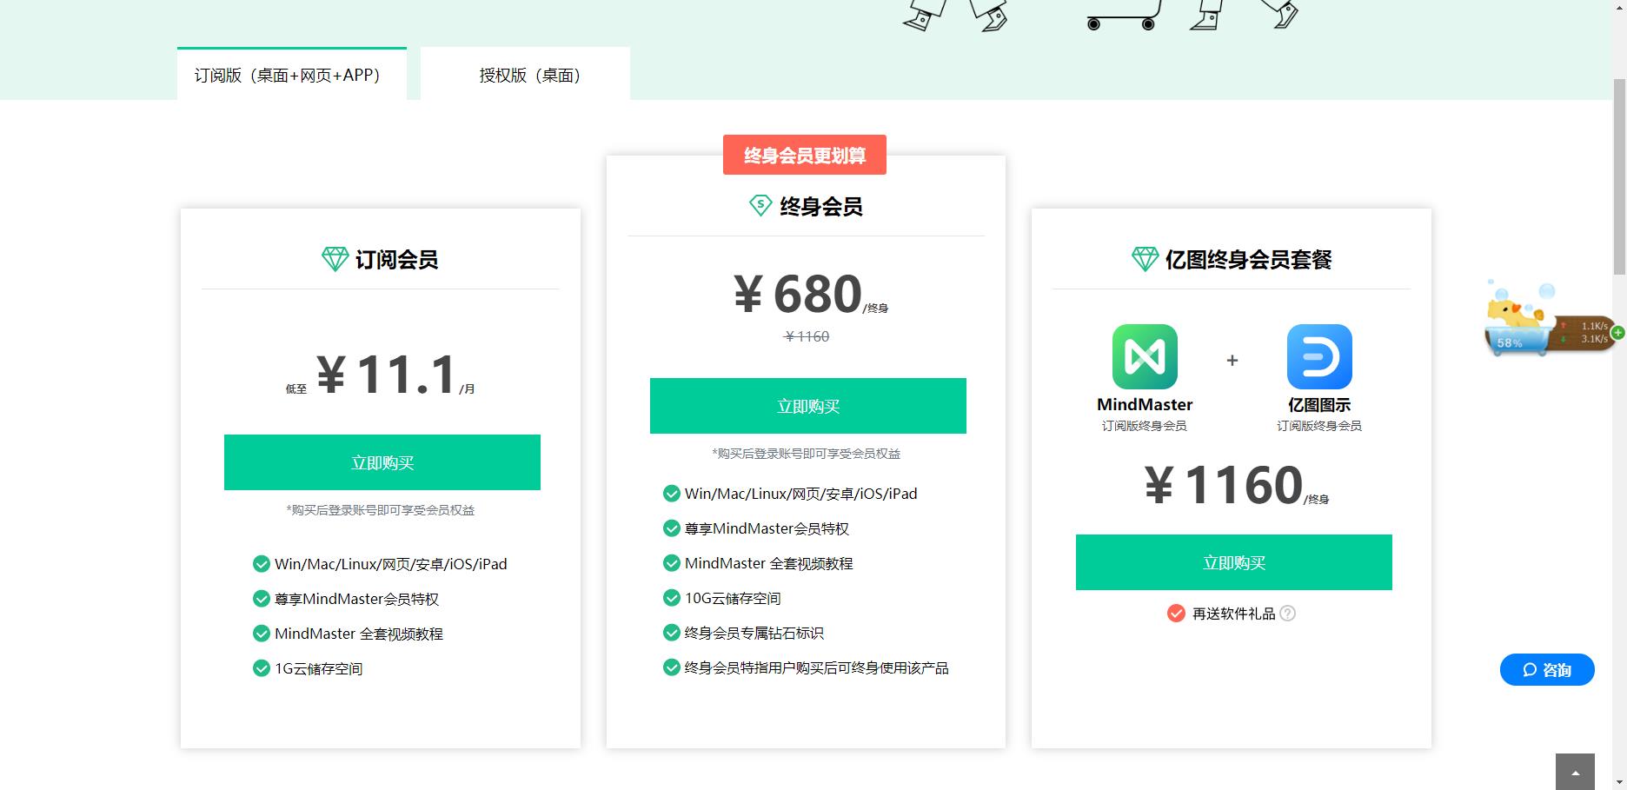Click check icon beside 终身会员特指用户购买后可终身使用该产品

(x=671, y=667)
